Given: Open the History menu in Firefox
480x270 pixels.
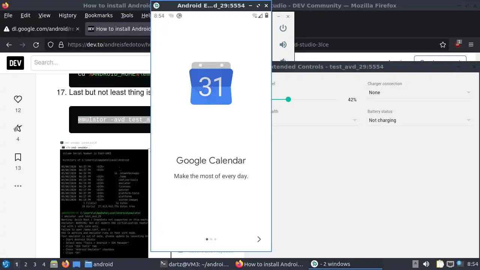Looking at the screenshot, I should (67, 15).
